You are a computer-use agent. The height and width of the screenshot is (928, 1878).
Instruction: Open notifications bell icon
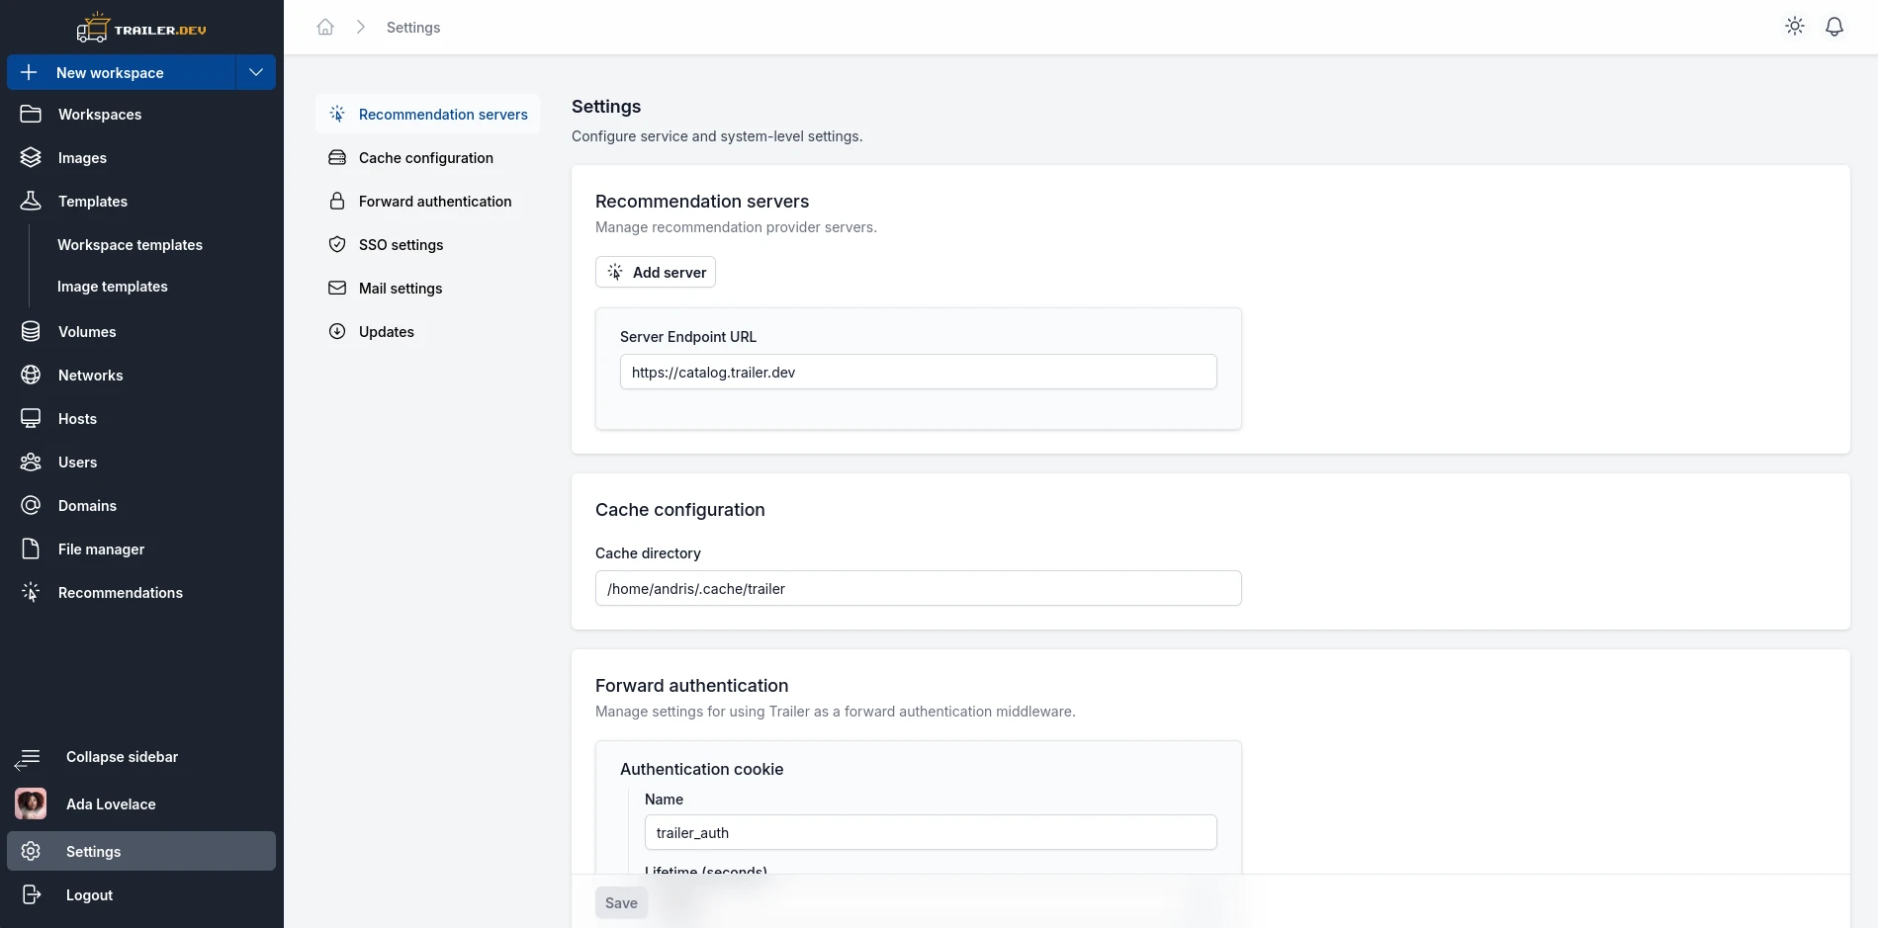(x=1834, y=27)
